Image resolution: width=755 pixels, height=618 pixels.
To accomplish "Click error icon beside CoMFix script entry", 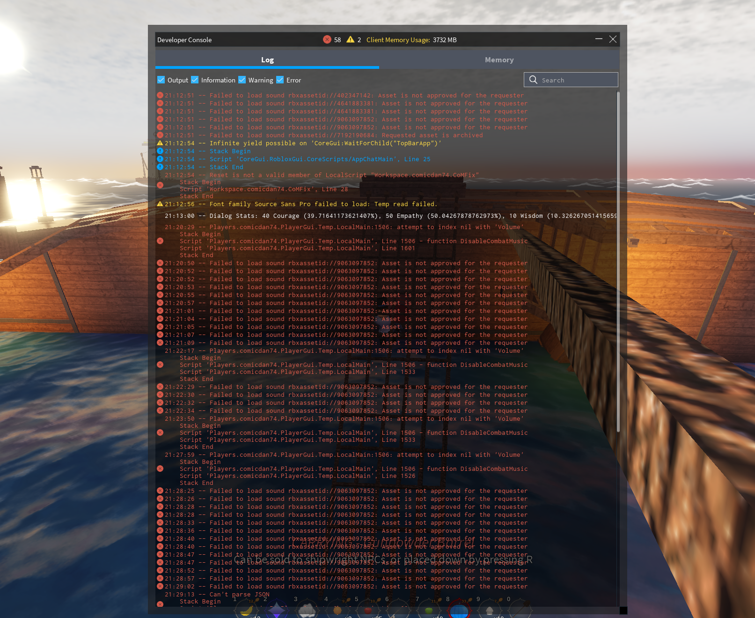I will (x=160, y=186).
